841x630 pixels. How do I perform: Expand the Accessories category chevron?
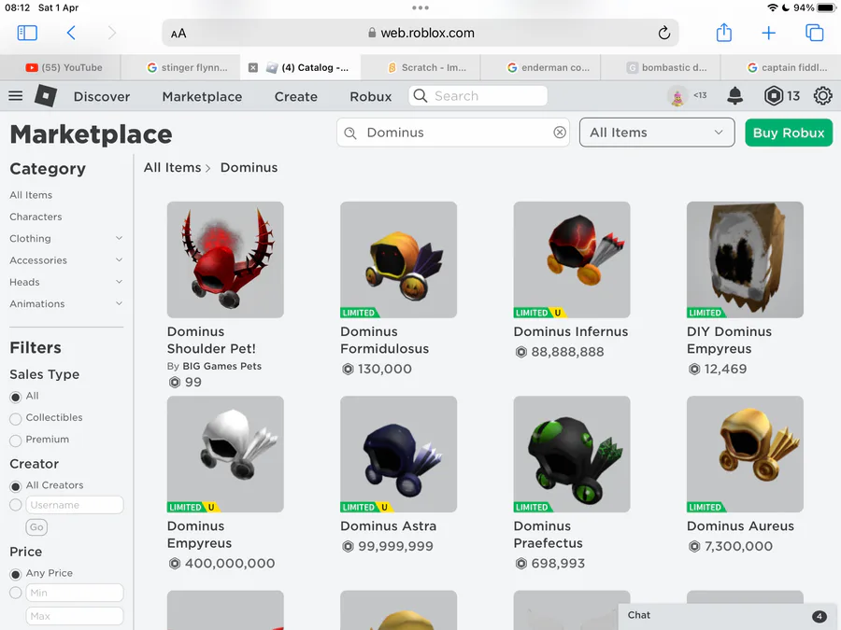coord(119,259)
